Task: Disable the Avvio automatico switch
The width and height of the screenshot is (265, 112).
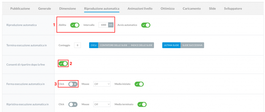Action: pyautogui.click(x=146, y=25)
